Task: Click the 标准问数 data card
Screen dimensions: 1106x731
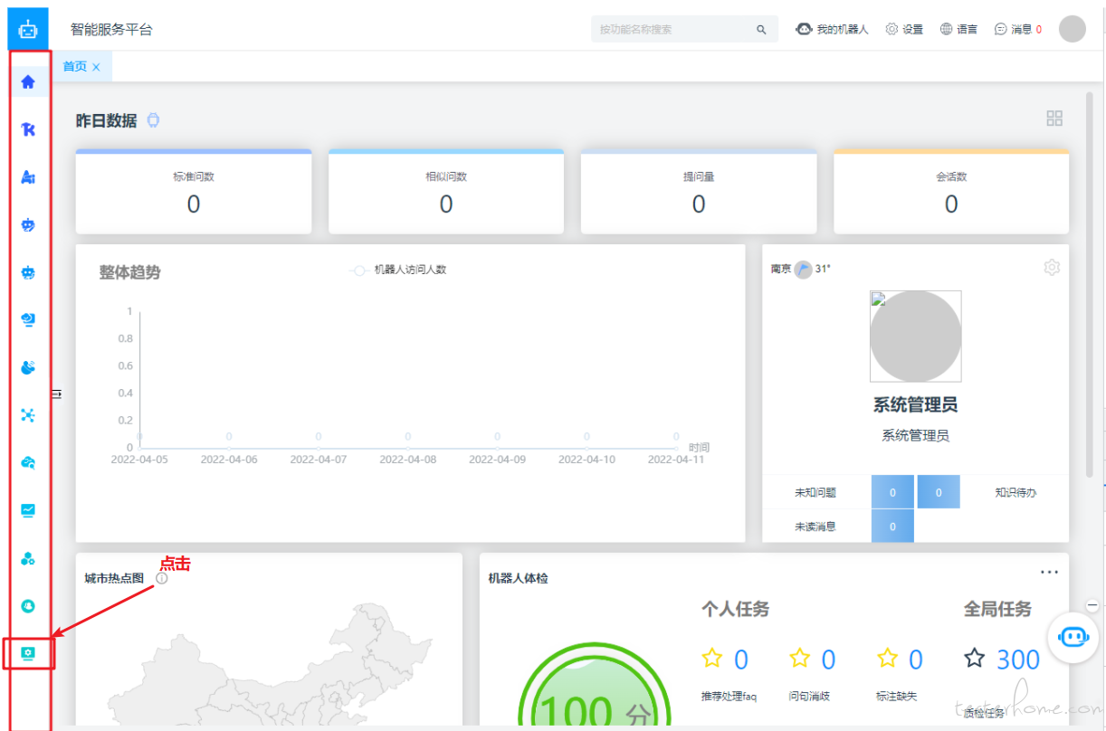Action: (x=194, y=192)
